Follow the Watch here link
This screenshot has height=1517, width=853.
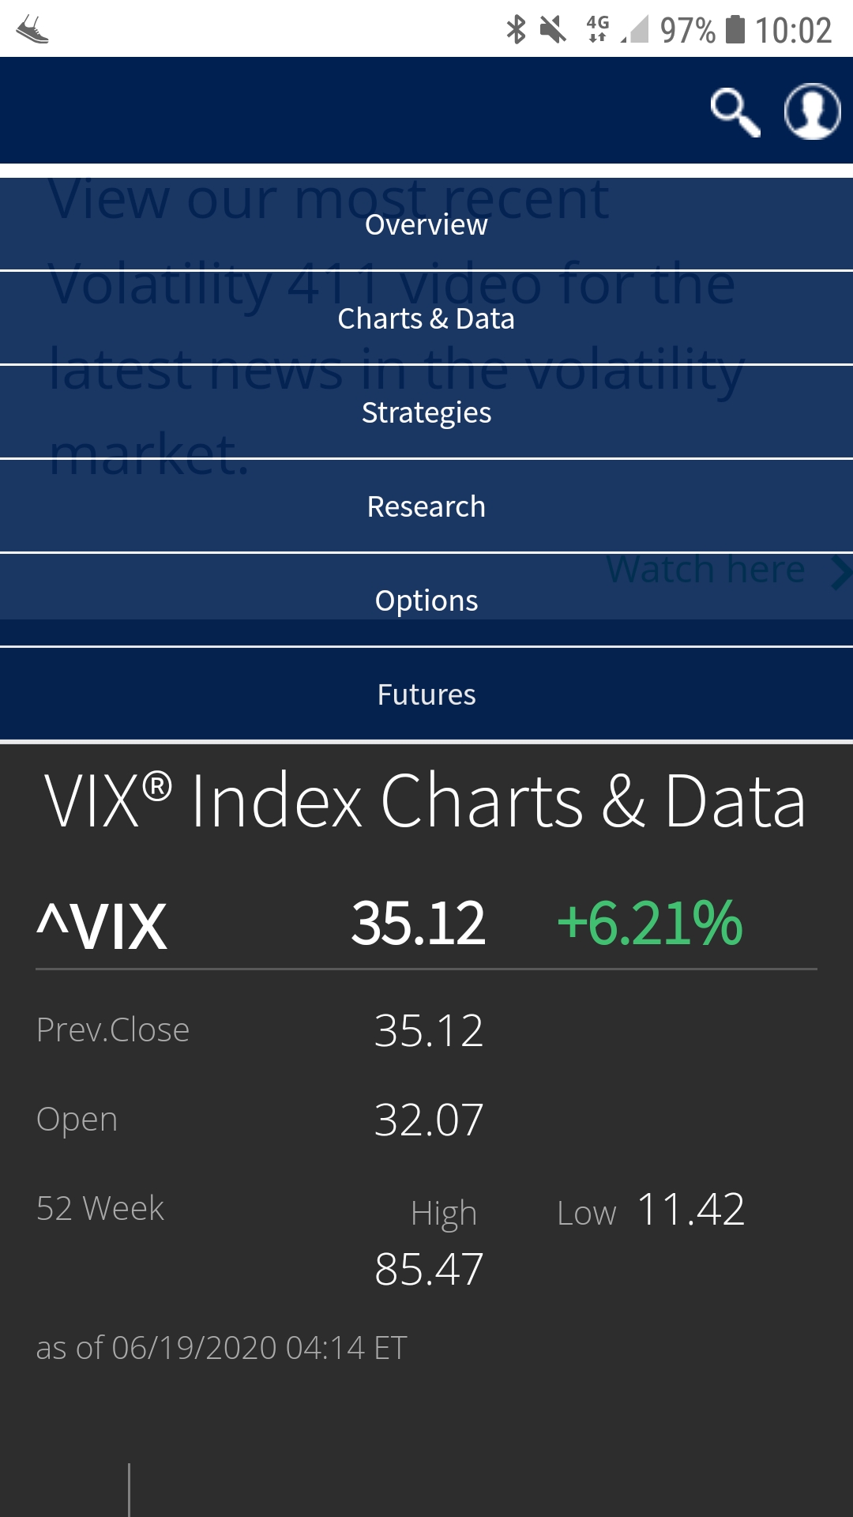[x=705, y=570]
